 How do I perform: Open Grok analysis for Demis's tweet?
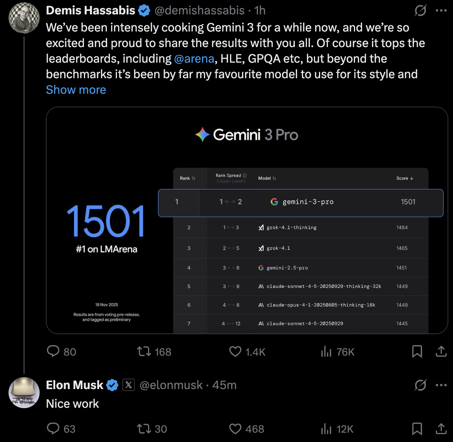tap(420, 11)
